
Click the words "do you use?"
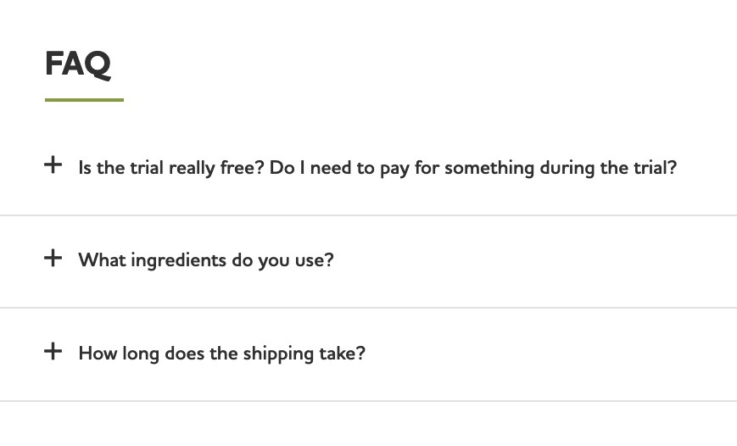coord(282,261)
